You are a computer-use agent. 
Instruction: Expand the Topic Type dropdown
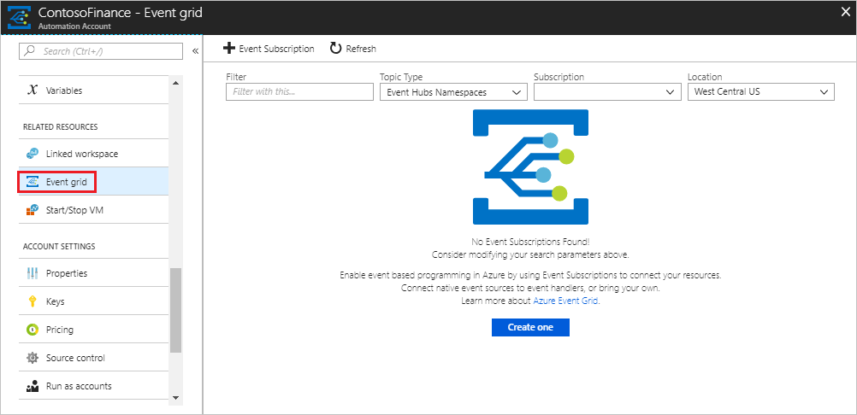pyautogui.click(x=453, y=92)
